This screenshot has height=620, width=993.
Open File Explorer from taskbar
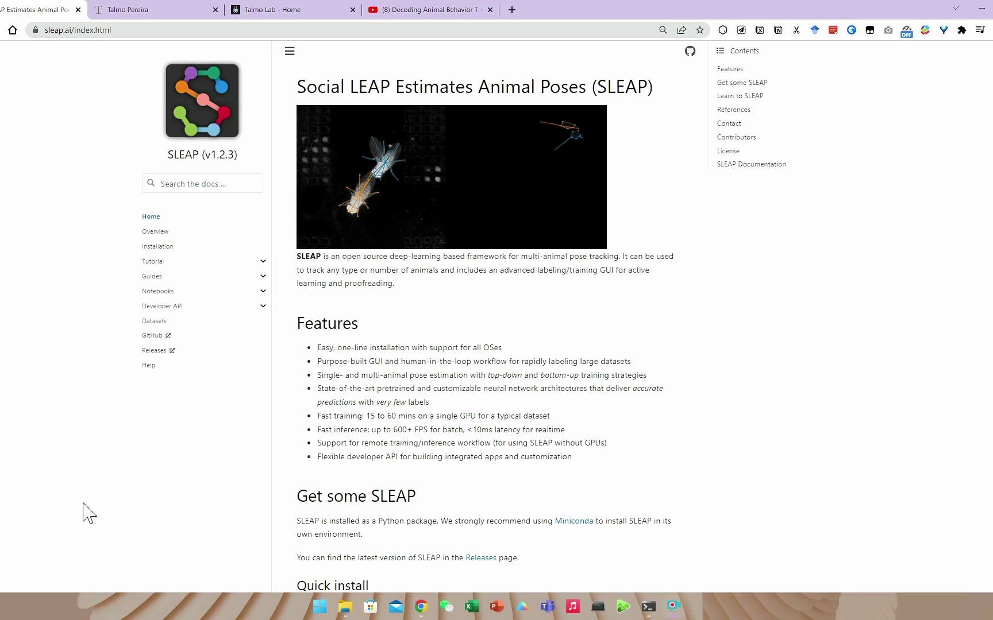click(345, 606)
